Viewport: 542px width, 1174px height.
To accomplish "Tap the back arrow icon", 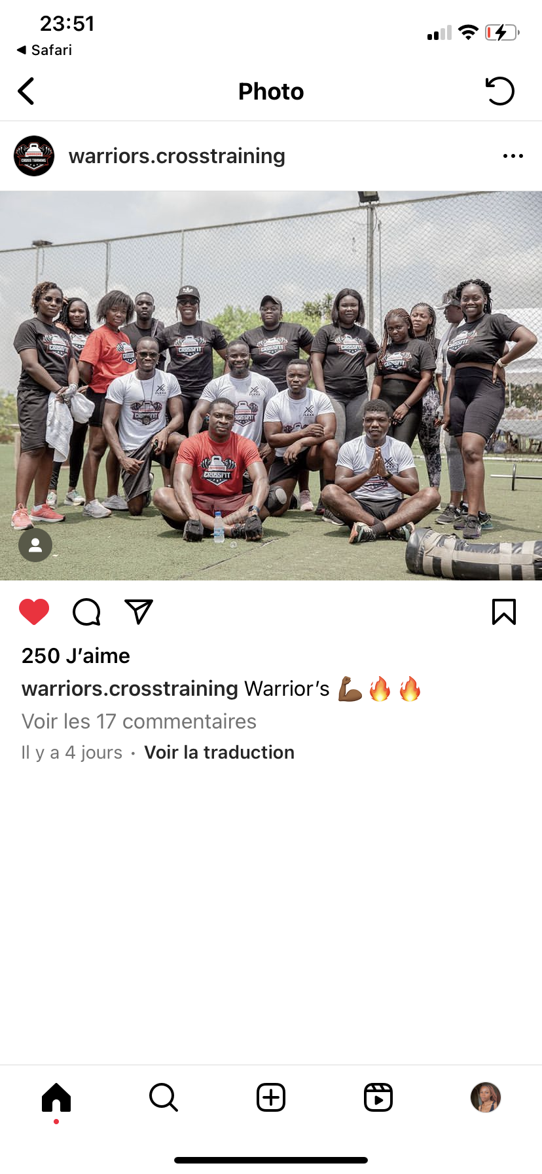I will pyautogui.click(x=26, y=91).
